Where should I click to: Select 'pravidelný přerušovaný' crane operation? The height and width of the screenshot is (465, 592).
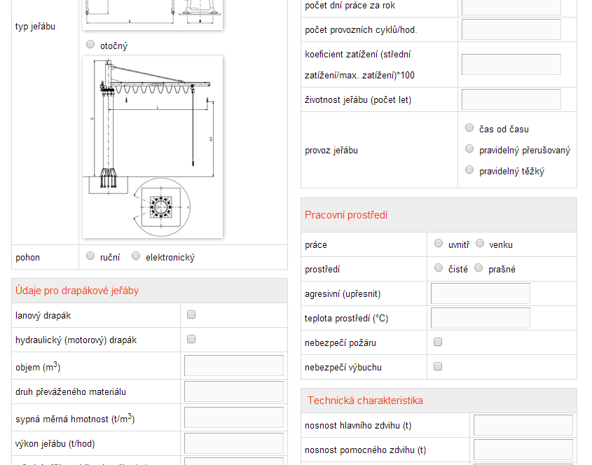click(469, 149)
